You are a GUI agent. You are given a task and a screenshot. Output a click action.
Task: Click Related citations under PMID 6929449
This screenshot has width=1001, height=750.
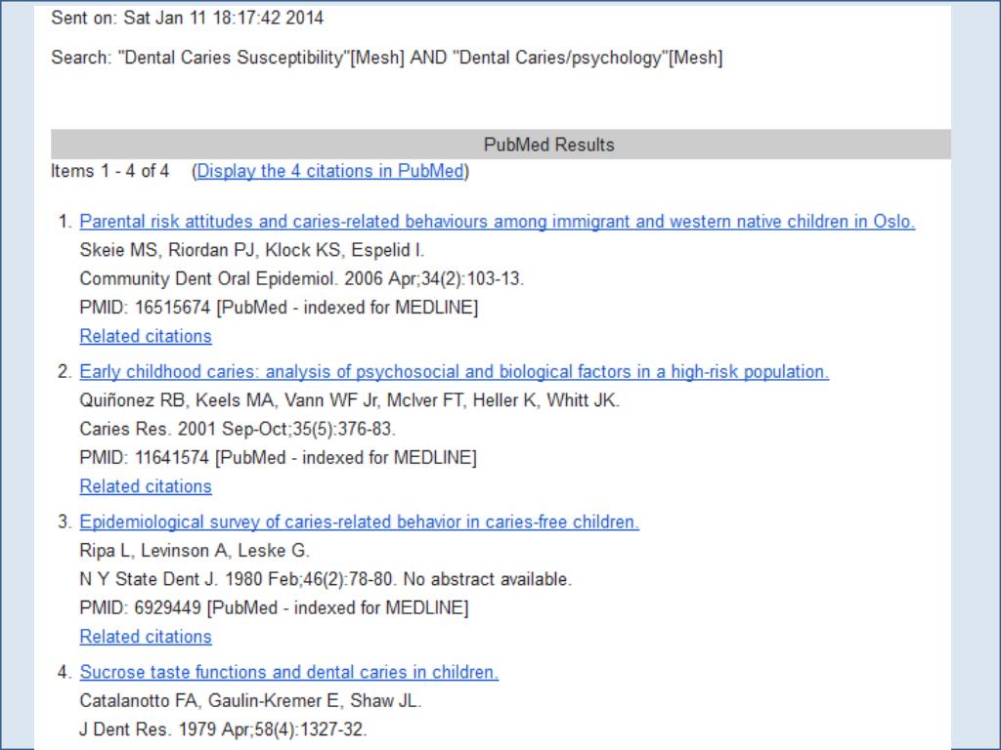[146, 637]
